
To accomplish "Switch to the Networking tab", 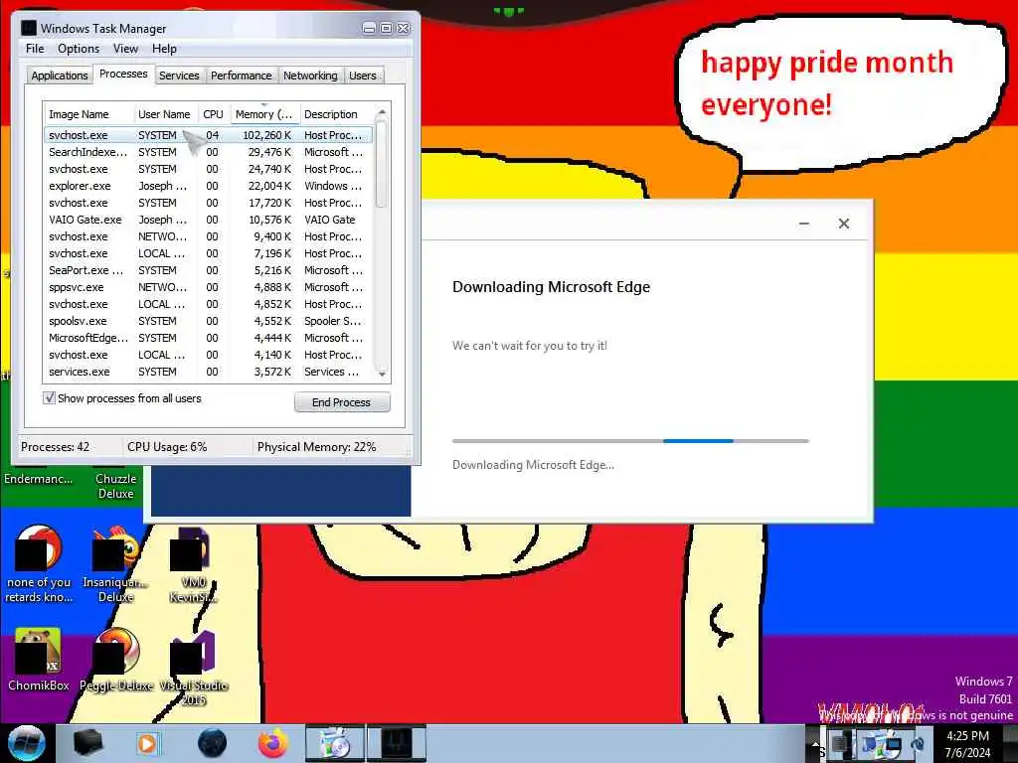I will point(310,76).
